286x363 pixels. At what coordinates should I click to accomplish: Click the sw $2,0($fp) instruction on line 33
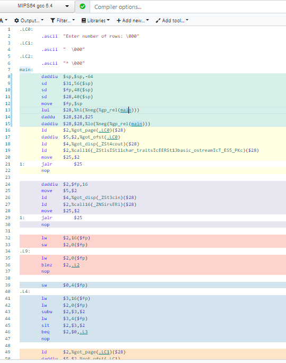pyautogui.click(x=64, y=245)
